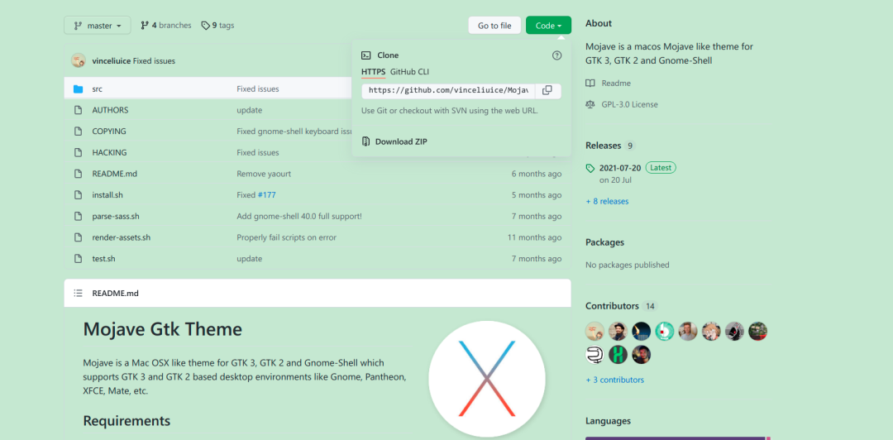The height and width of the screenshot is (440, 893).
Task: Open the master branch dropdown
Action: [x=98, y=26]
